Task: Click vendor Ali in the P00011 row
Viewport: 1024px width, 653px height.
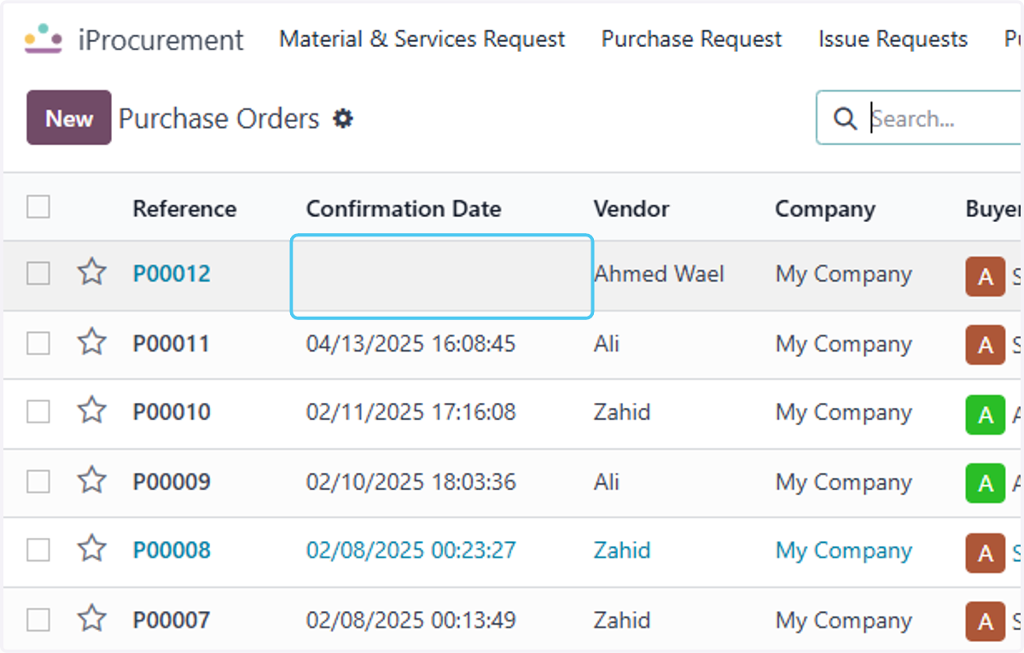Action: click(607, 344)
